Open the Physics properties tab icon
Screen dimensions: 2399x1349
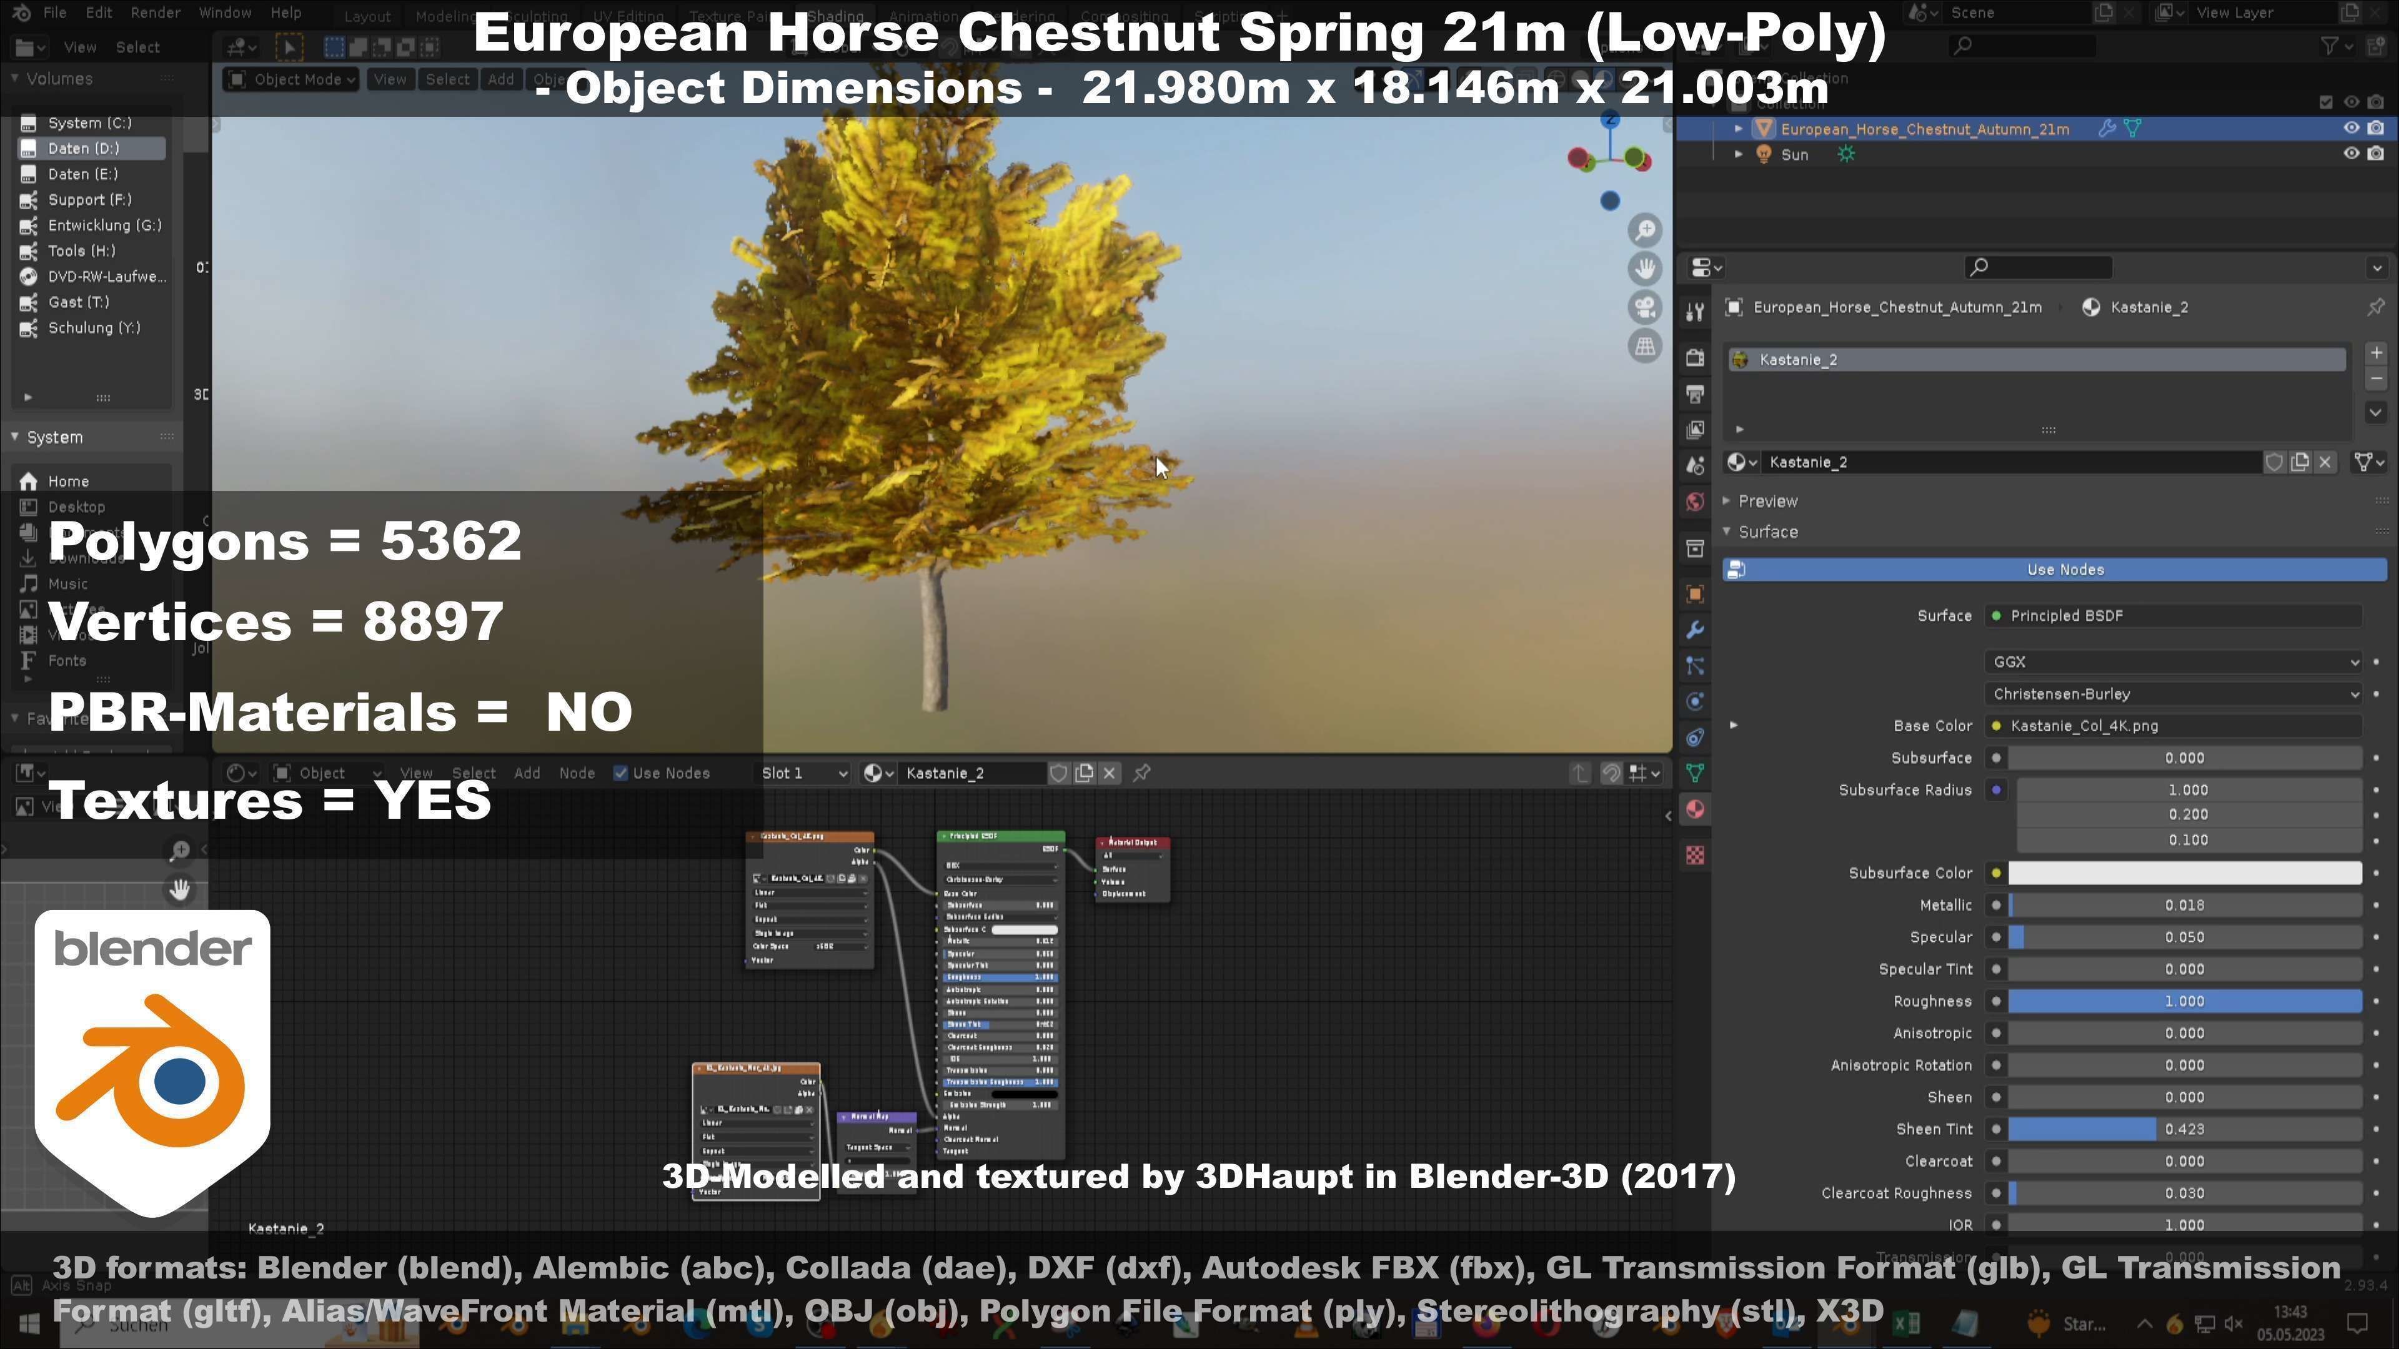(1695, 701)
